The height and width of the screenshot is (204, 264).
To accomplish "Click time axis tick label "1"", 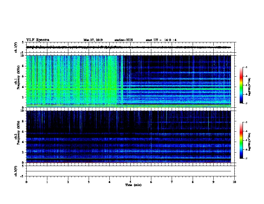I will point(47,182).
